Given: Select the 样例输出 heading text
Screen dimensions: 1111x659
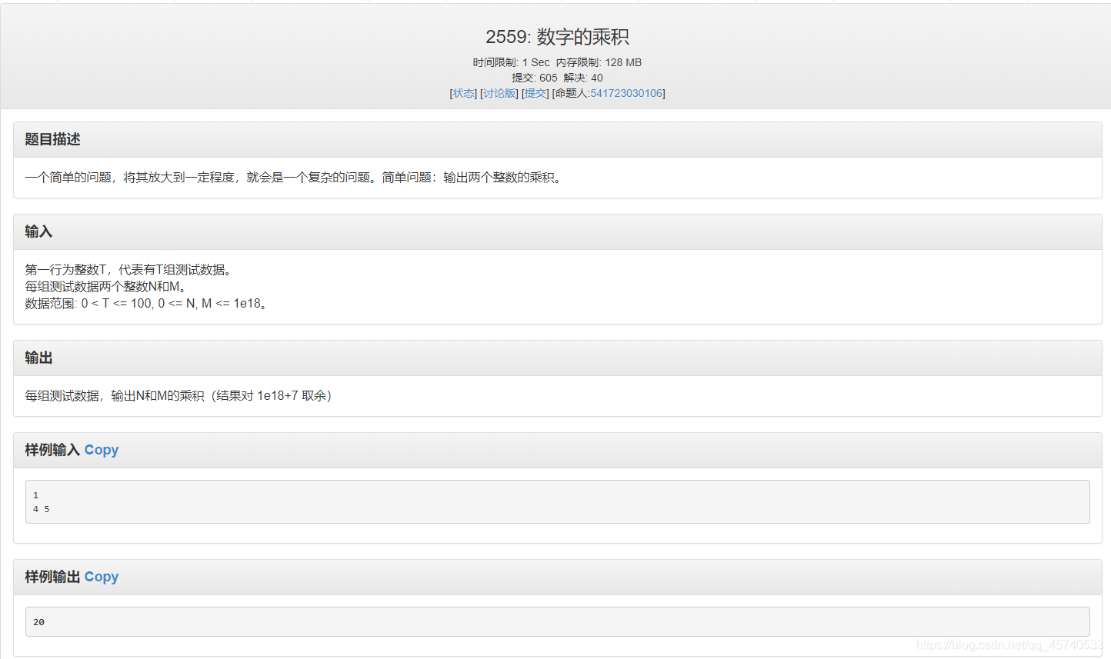Looking at the screenshot, I should (52, 577).
